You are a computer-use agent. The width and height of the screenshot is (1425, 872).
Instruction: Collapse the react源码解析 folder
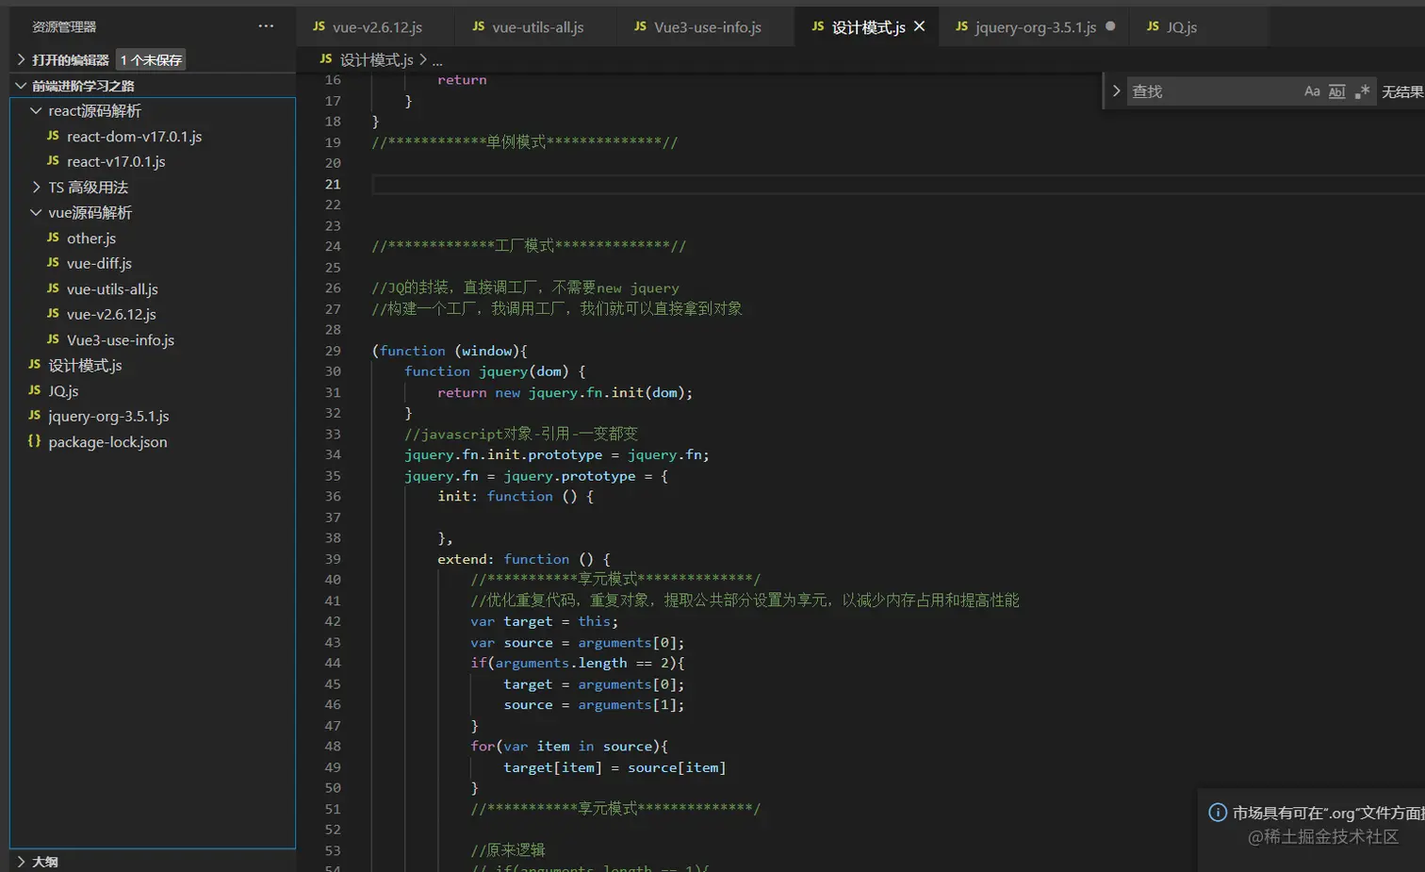point(36,111)
